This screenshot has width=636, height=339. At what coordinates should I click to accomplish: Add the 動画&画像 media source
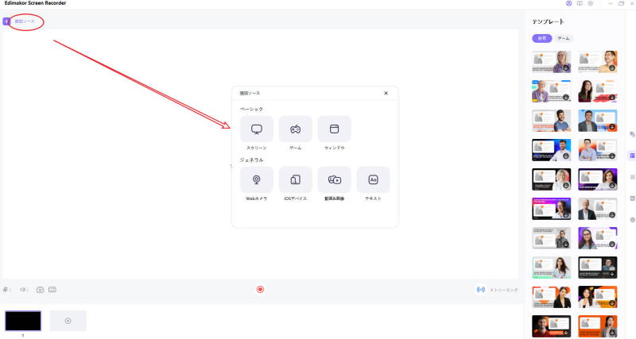334,179
